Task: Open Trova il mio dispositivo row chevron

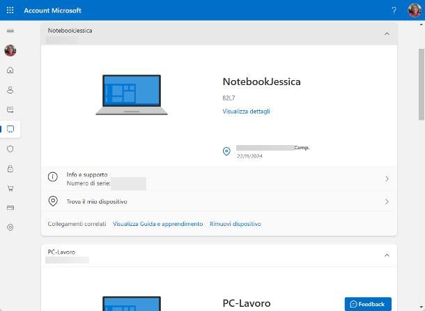Action: tap(387, 202)
